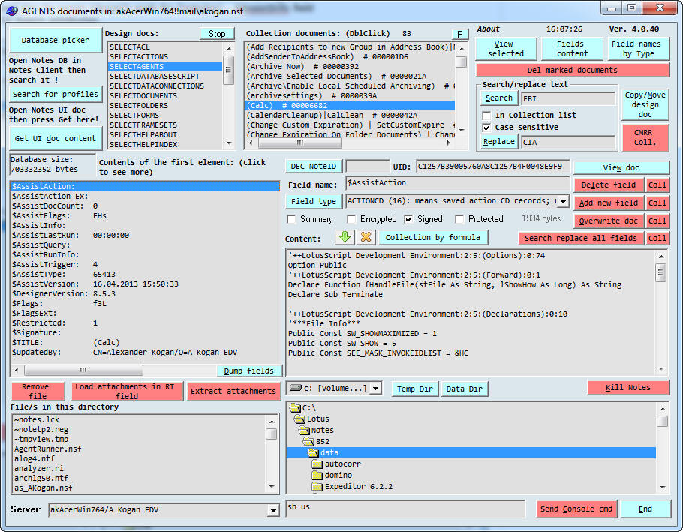Click Search replace all fields button
683x532 pixels.
pyautogui.click(x=580, y=238)
